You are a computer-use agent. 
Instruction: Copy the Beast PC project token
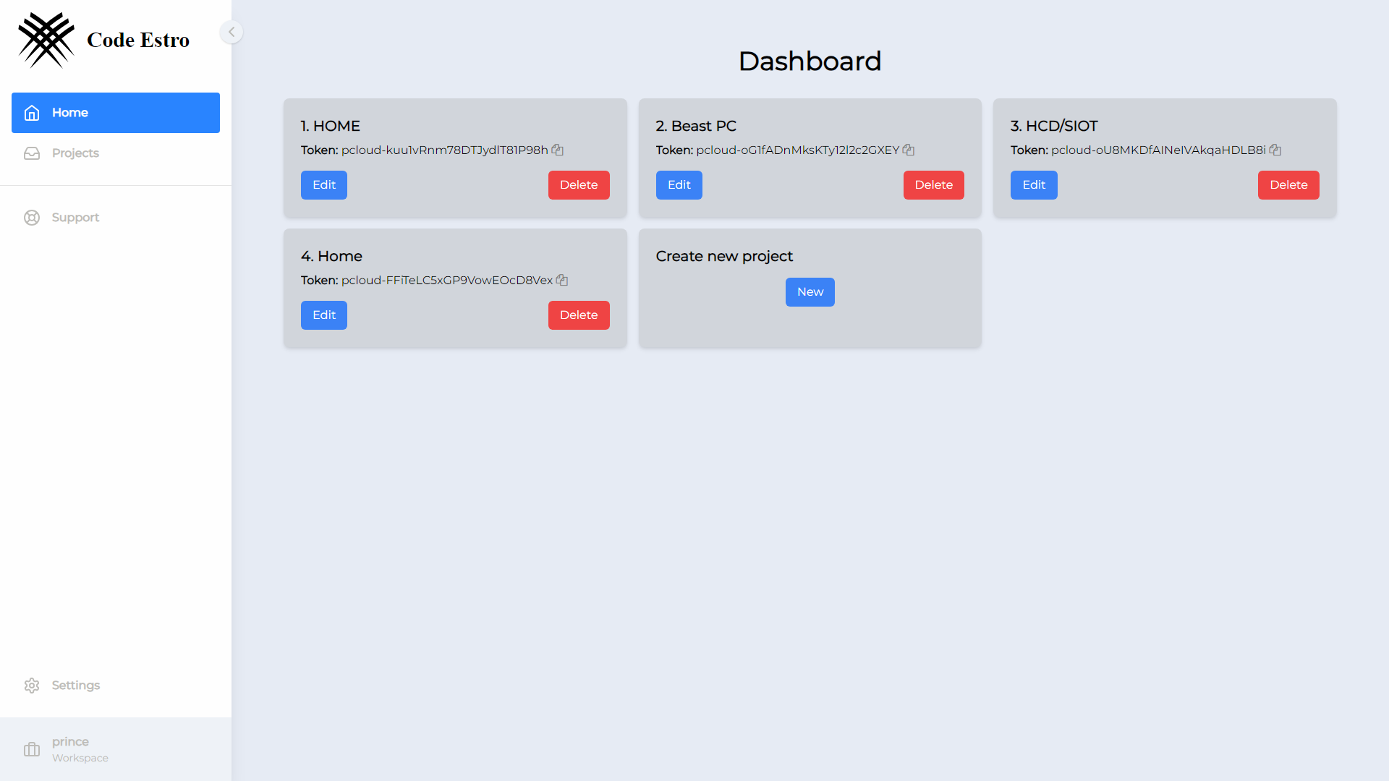pos(908,150)
